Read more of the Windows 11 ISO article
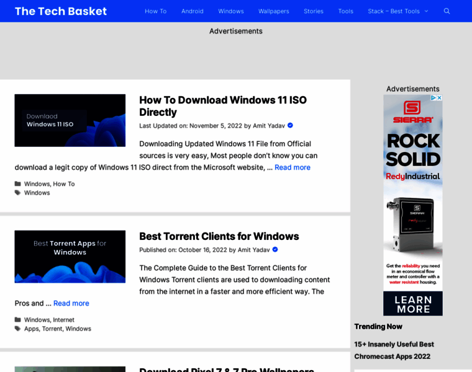This screenshot has height=372, width=472. coord(293,167)
